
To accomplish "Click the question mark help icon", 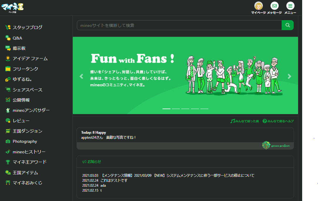I will tap(265, 121).
